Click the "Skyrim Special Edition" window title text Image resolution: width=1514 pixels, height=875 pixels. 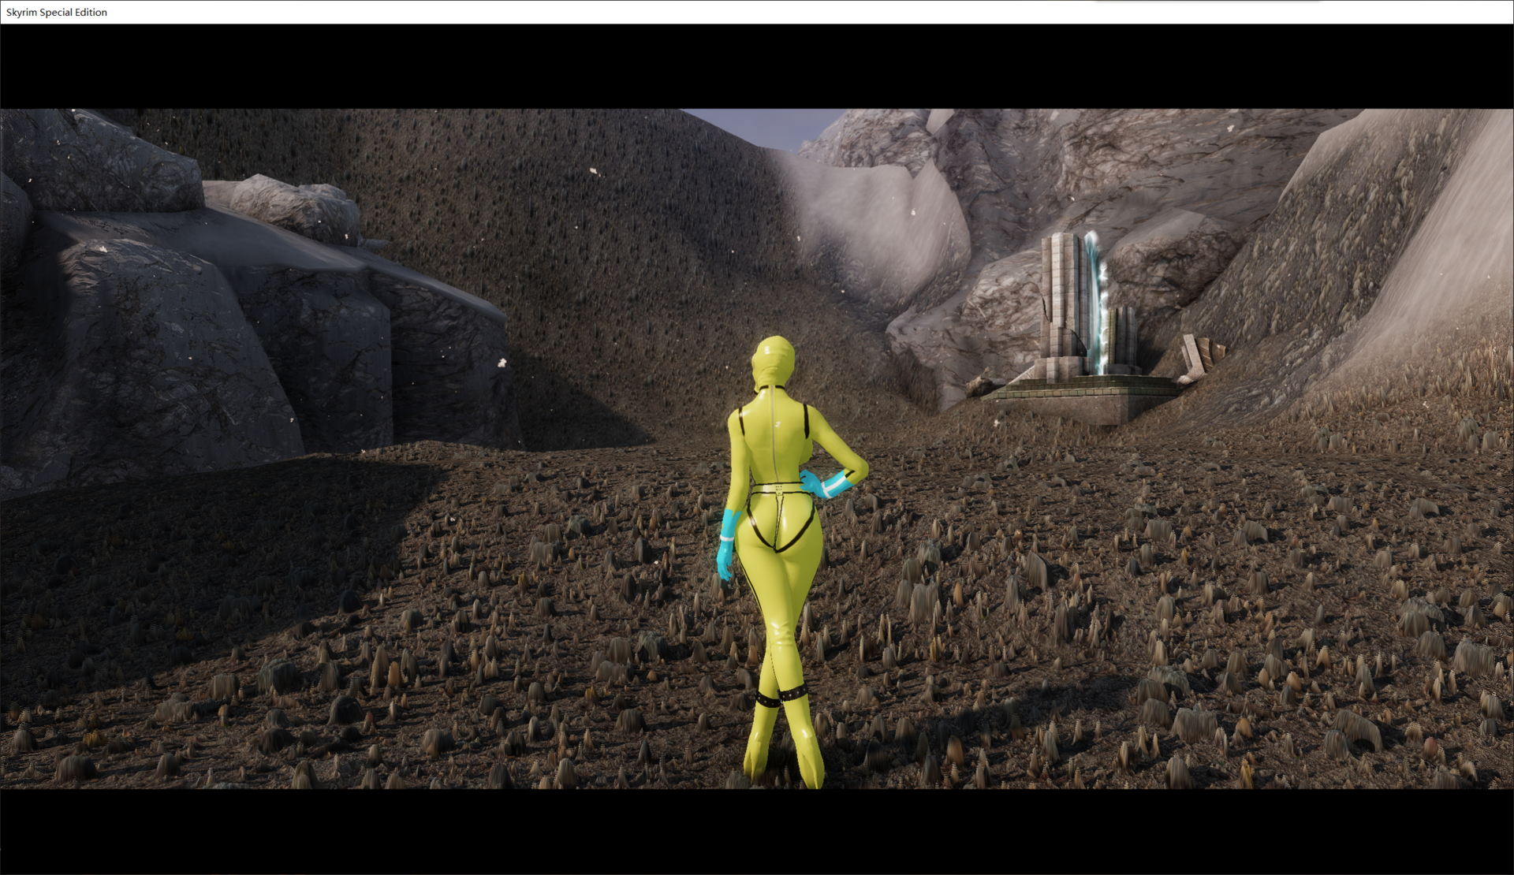click(57, 13)
